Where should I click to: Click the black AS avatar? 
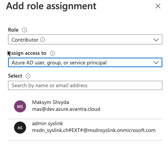click(20, 128)
